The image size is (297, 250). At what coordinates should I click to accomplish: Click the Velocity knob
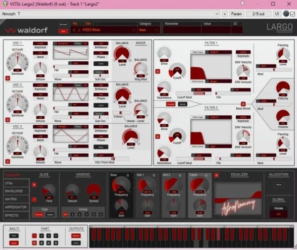click(283, 88)
